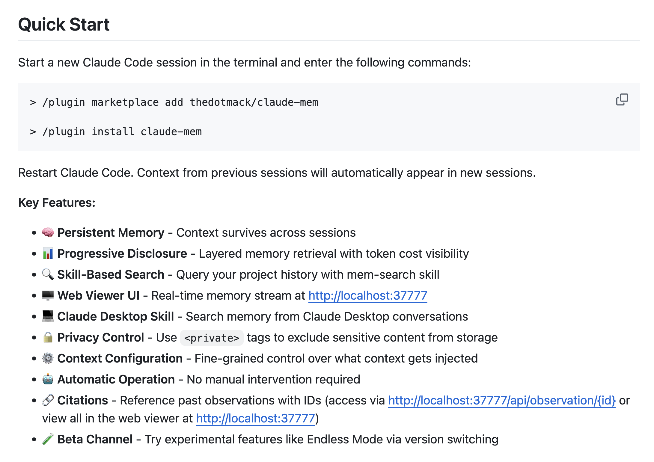
Task: Open the api/observation/{id} localhost link
Action: [502, 401]
